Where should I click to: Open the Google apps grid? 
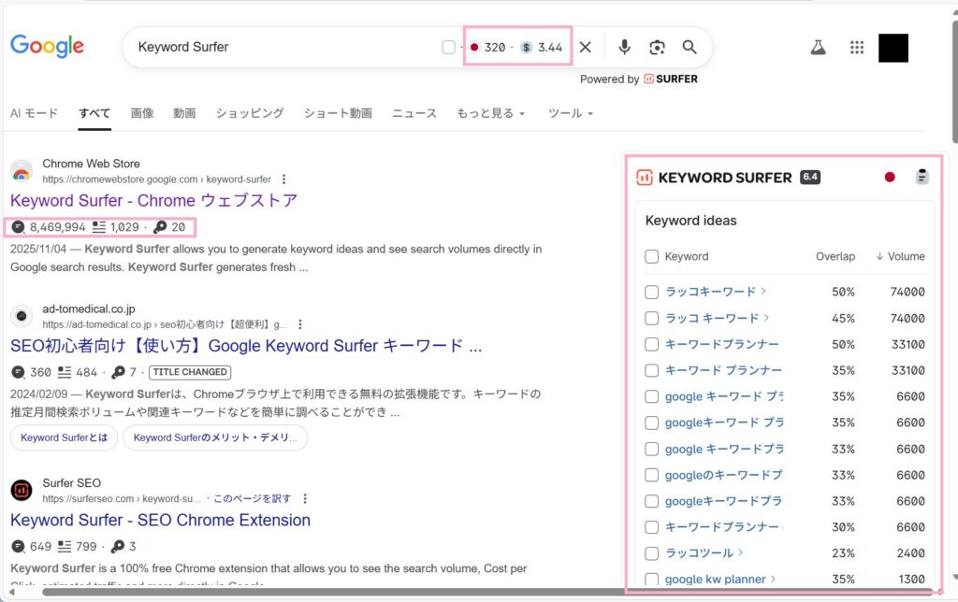pos(856,48)
